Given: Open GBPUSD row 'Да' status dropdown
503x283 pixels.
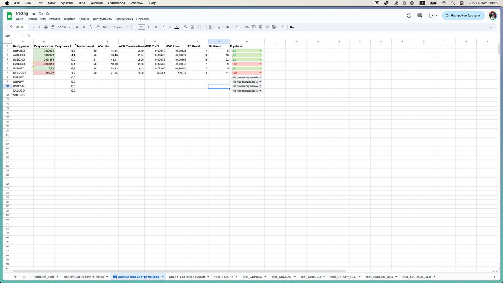Looking at the screenshot, I should point(260,51).
